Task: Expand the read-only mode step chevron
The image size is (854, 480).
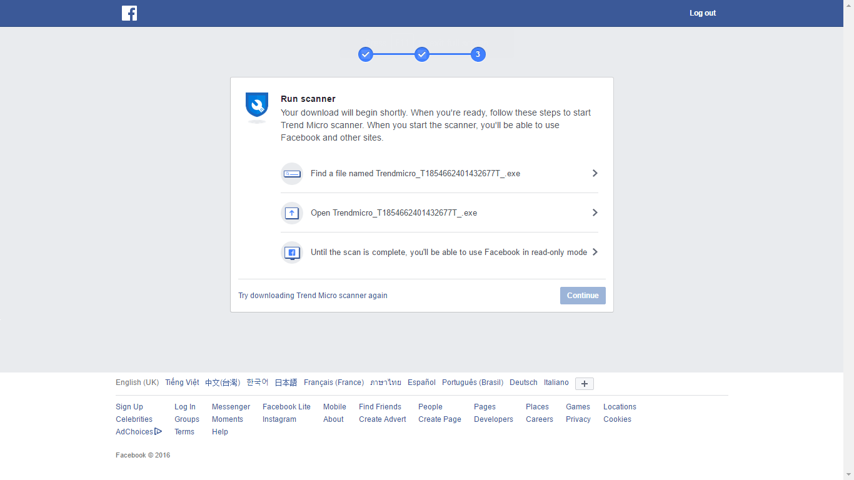Action: pos(595,252)
